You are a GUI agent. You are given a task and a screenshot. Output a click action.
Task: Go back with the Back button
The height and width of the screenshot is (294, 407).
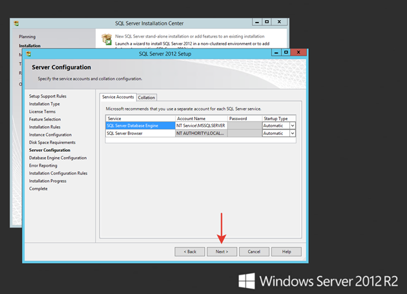[x=190, y=251]
